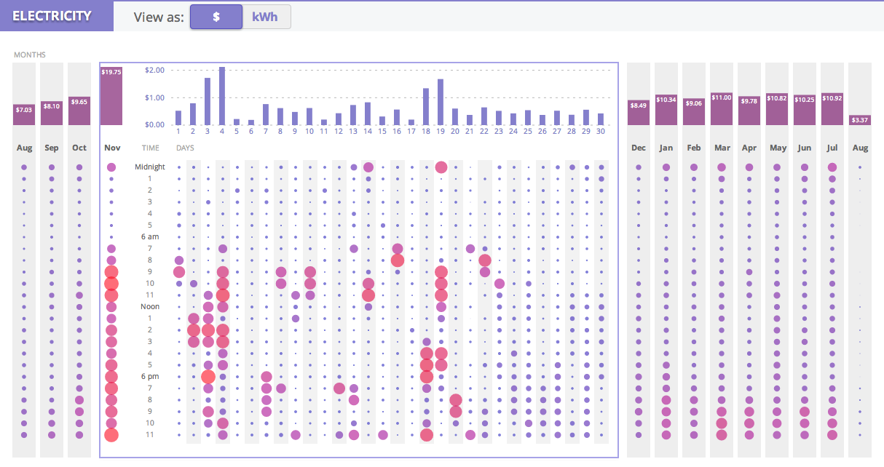Select the March $11.00 month bar

coord(722,108)
